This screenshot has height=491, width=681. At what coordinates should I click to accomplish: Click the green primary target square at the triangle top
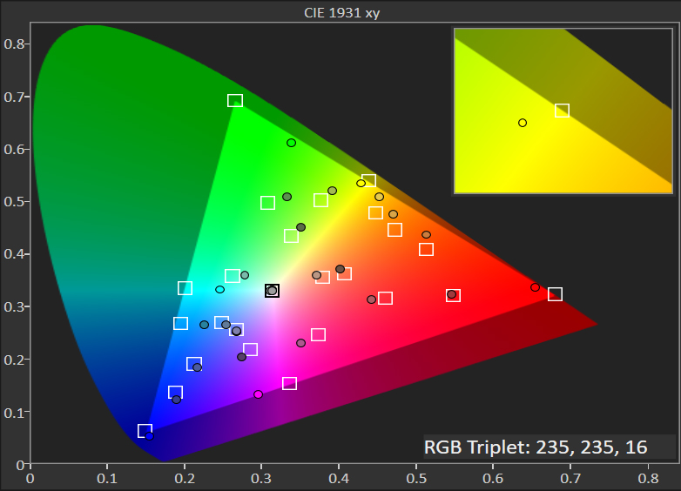click(235, 100)
